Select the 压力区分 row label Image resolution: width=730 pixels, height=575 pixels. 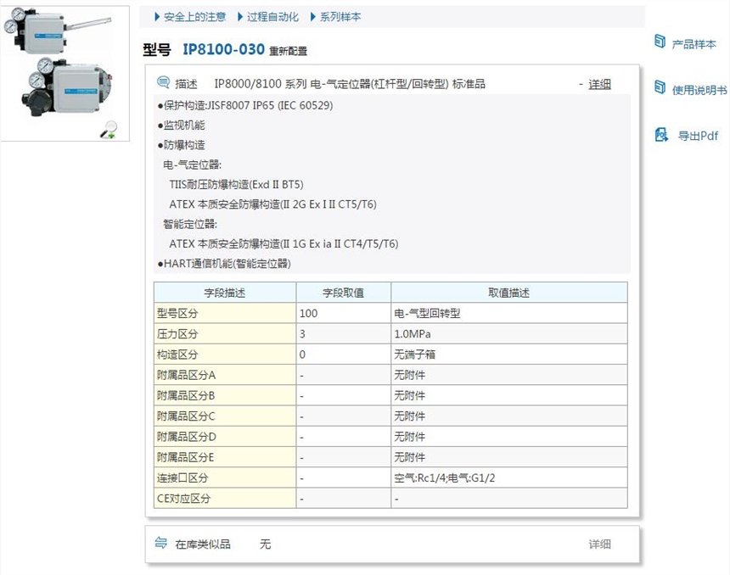pyautogui.click(x=225, y=333)
